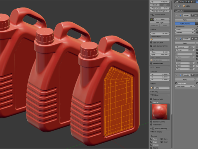Image resolution: width=198 pixels, height=149 pixels.
Task: Select Local transform orientation tab
Action: click(164, 5)
